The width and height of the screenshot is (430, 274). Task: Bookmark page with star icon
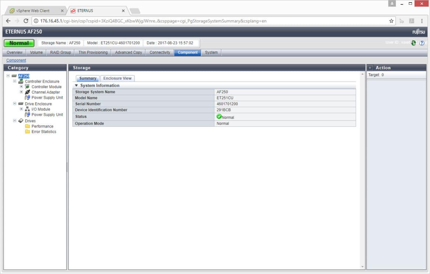391,21
